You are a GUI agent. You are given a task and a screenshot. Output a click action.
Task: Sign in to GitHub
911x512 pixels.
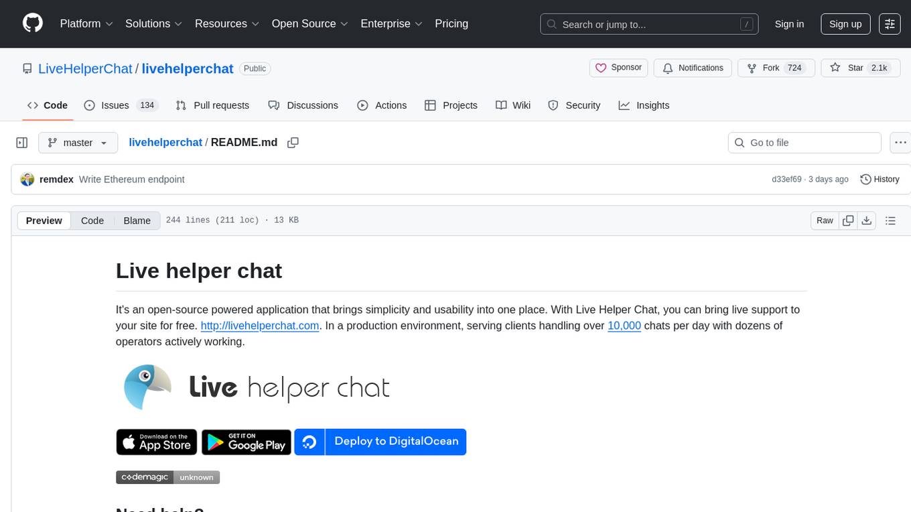pos(789,24)
